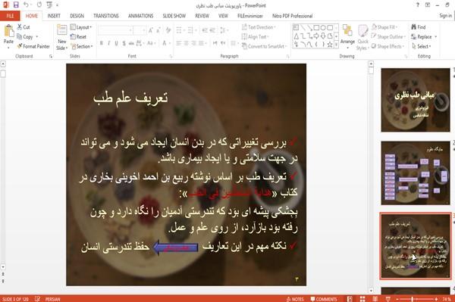Toggle Underline formatting
455x302 pixels.
[x=116, y=43]
